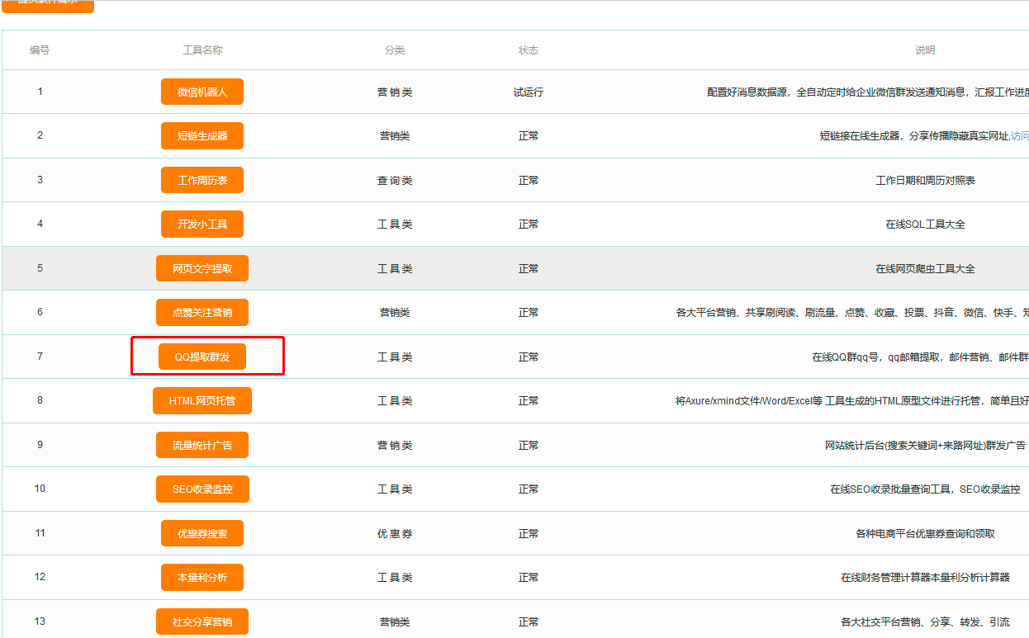Open the 微信机器人 tool button

click(202, 92)
